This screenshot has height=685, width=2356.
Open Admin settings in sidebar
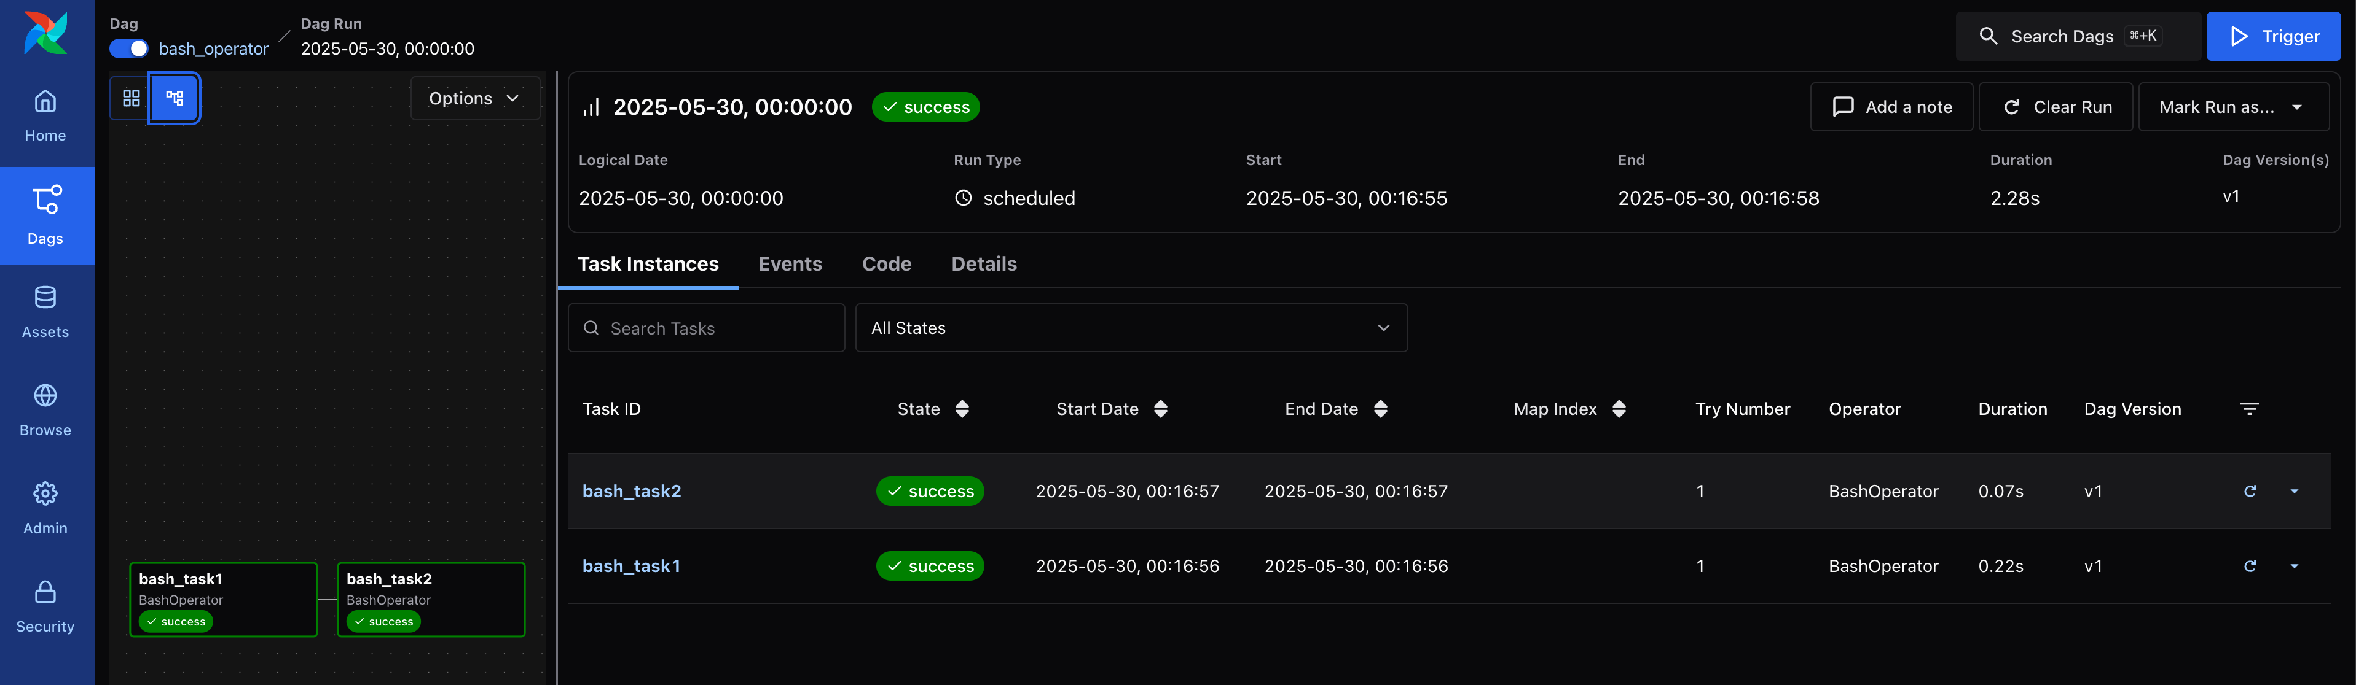click(x=45, y=508)
